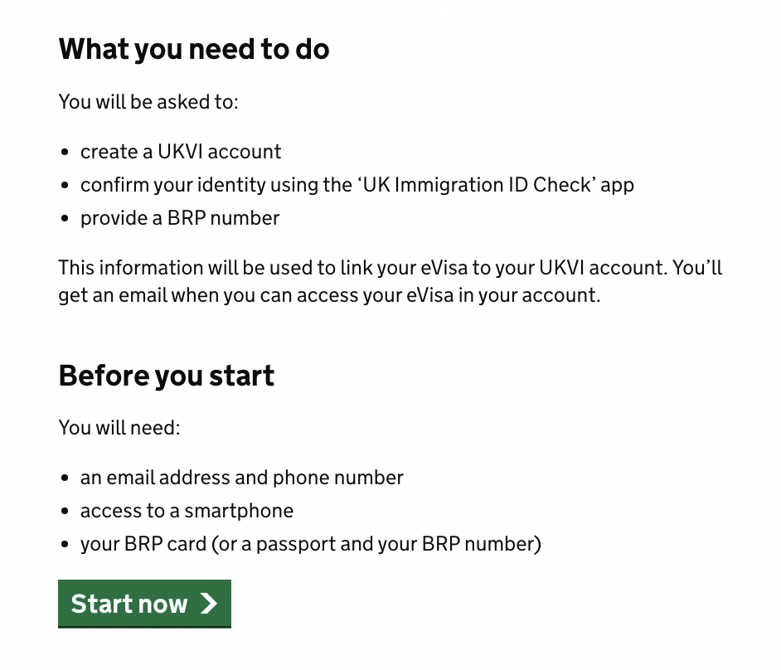Image resolution: width=781 pixels, height=670 pixels.
Task: Click the 'get an email when' paragraph line
Action: click(329, 295)
